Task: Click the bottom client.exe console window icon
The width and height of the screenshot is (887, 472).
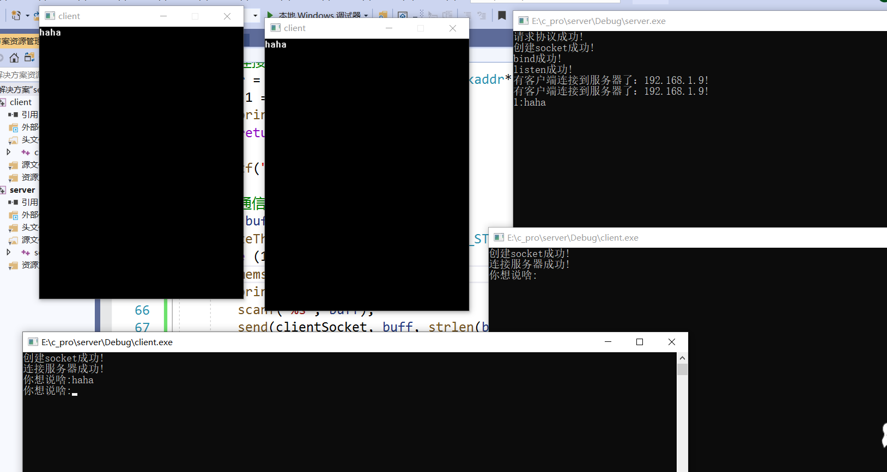Action: 33,342
